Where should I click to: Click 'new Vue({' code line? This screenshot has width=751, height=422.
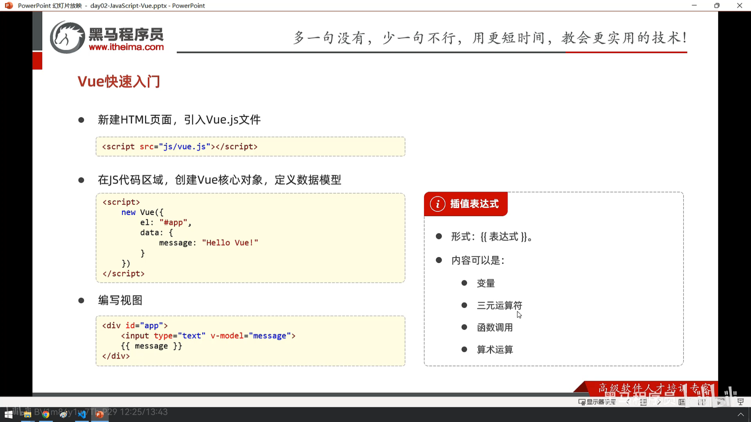tap(142, 212)
